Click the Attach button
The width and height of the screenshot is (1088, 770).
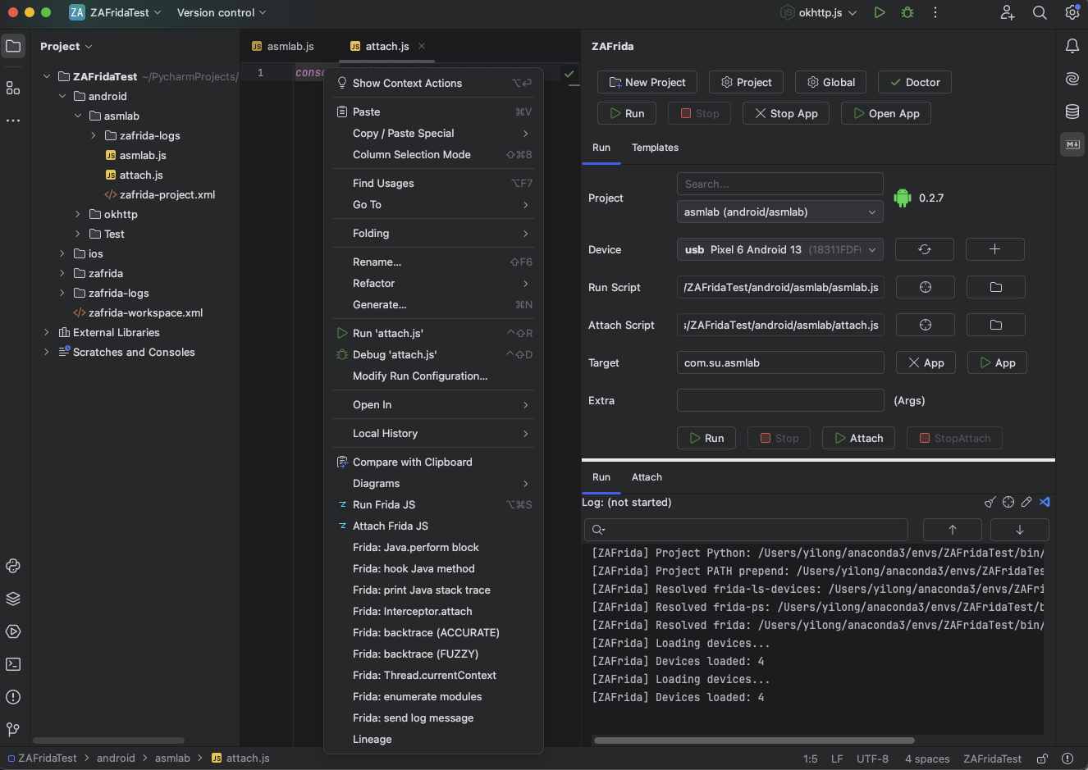point(858,438)
